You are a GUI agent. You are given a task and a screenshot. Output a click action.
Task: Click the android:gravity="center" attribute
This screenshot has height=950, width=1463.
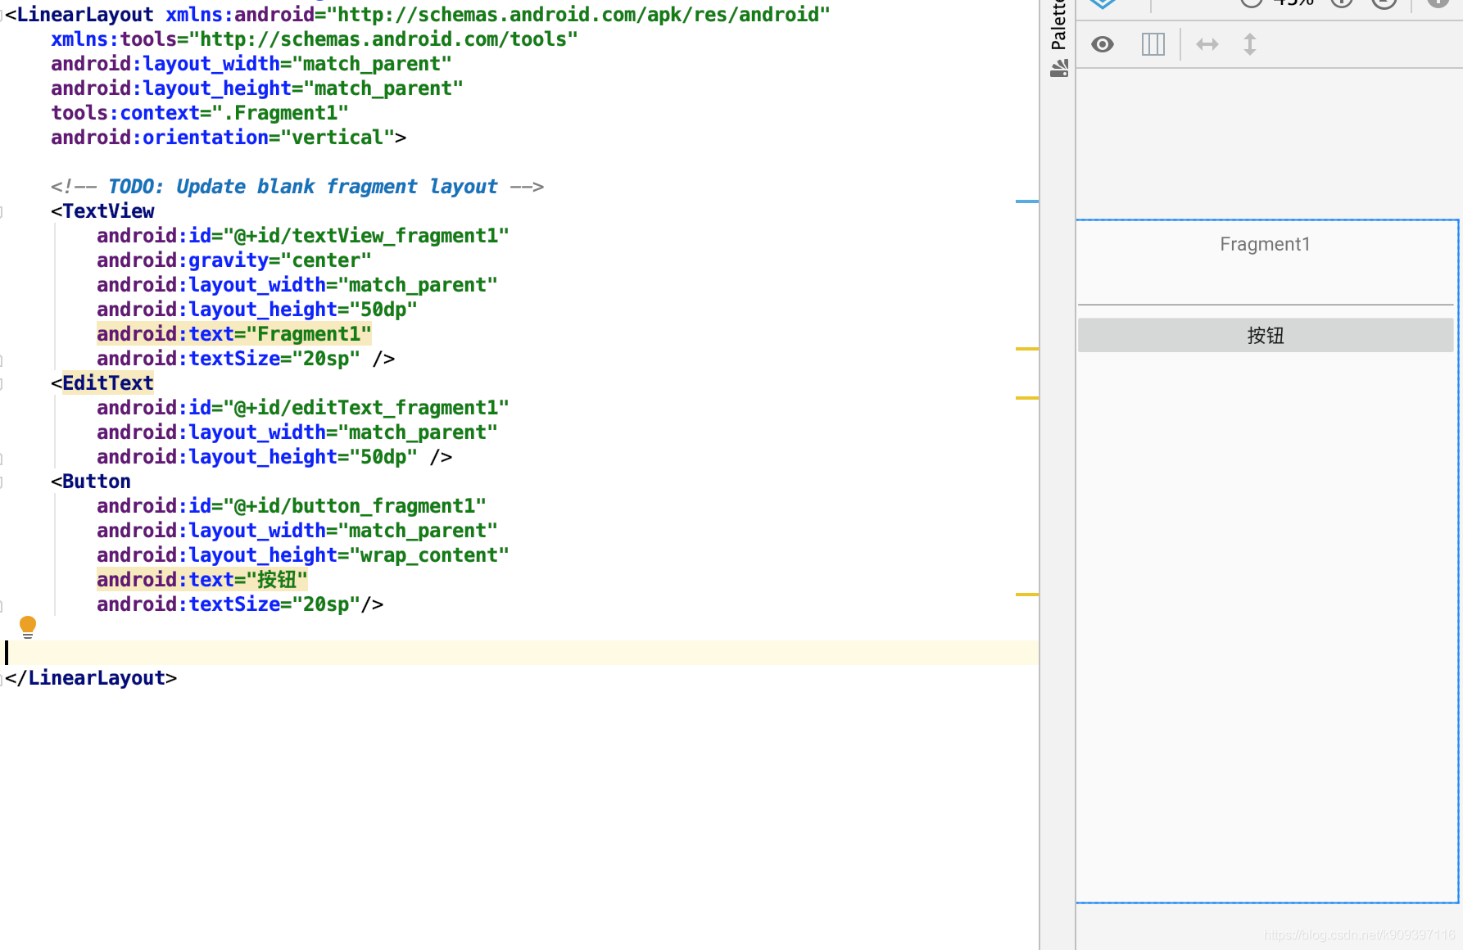[234, 260]
